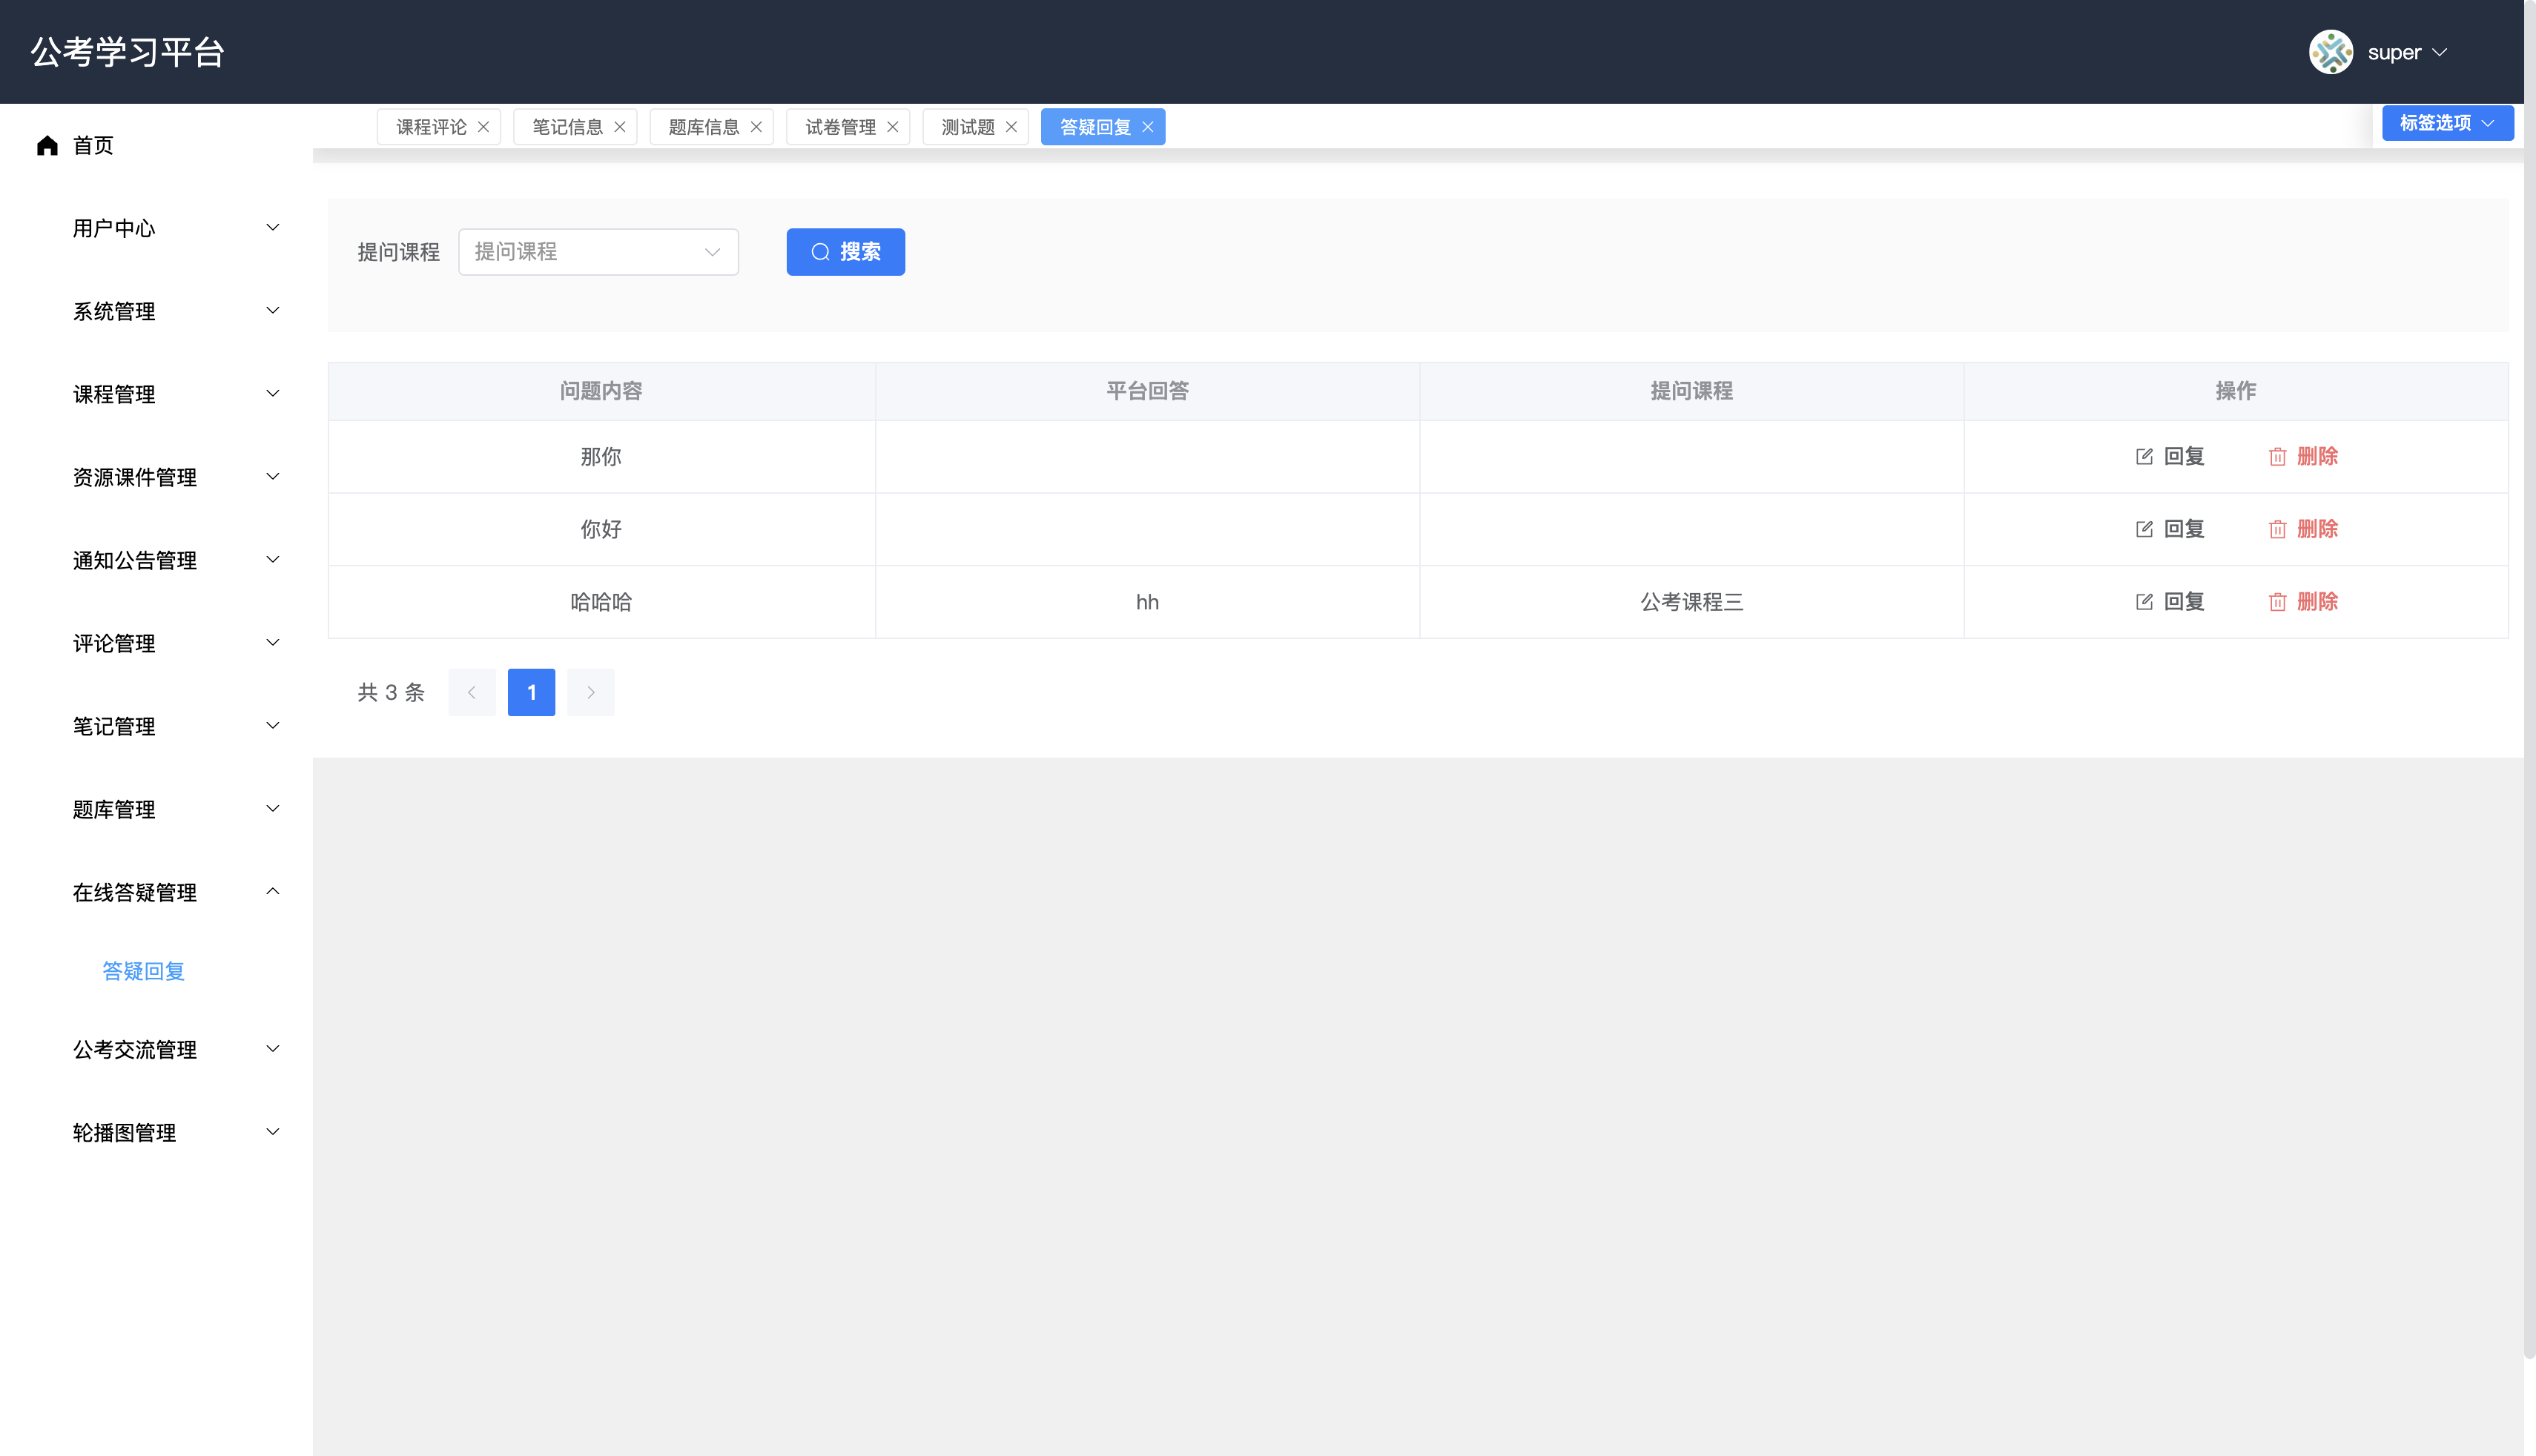Close the 题库信息 tab with X
Screen dimensions: 2536x1456
(756, 127)
